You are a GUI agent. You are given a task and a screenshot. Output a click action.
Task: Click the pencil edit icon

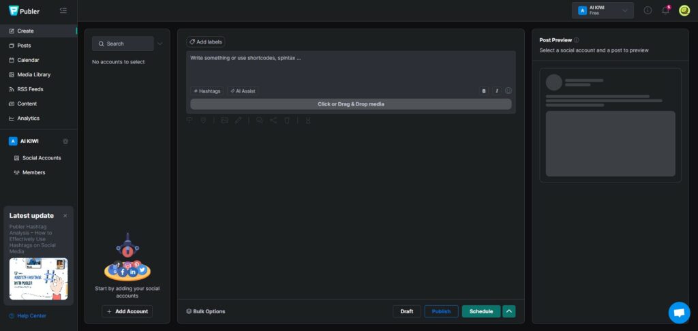tap(238, 120)
